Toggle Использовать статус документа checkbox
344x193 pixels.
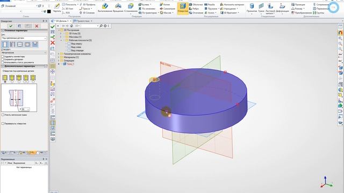3,62
